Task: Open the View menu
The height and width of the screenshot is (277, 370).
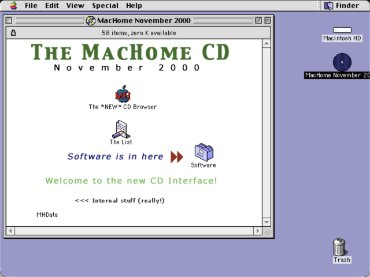Action: [x=75, y=5]
